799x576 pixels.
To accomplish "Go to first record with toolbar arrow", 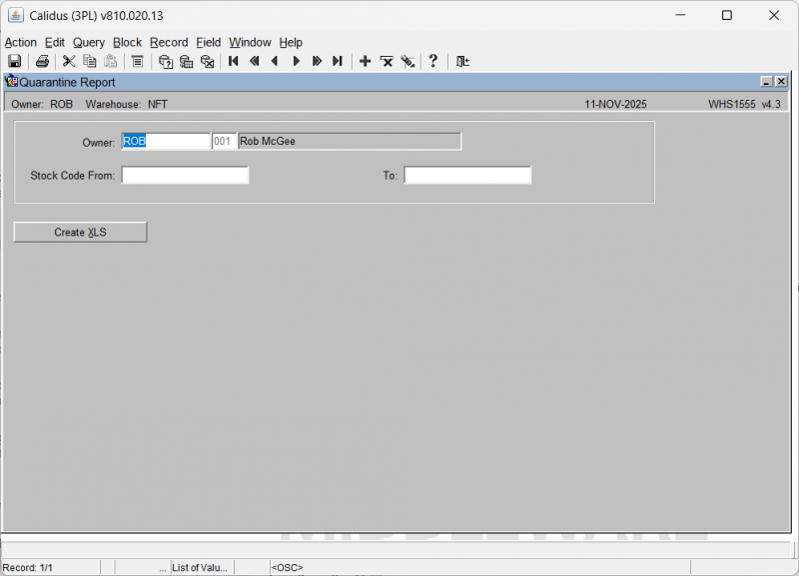I will tap(233, 61).
